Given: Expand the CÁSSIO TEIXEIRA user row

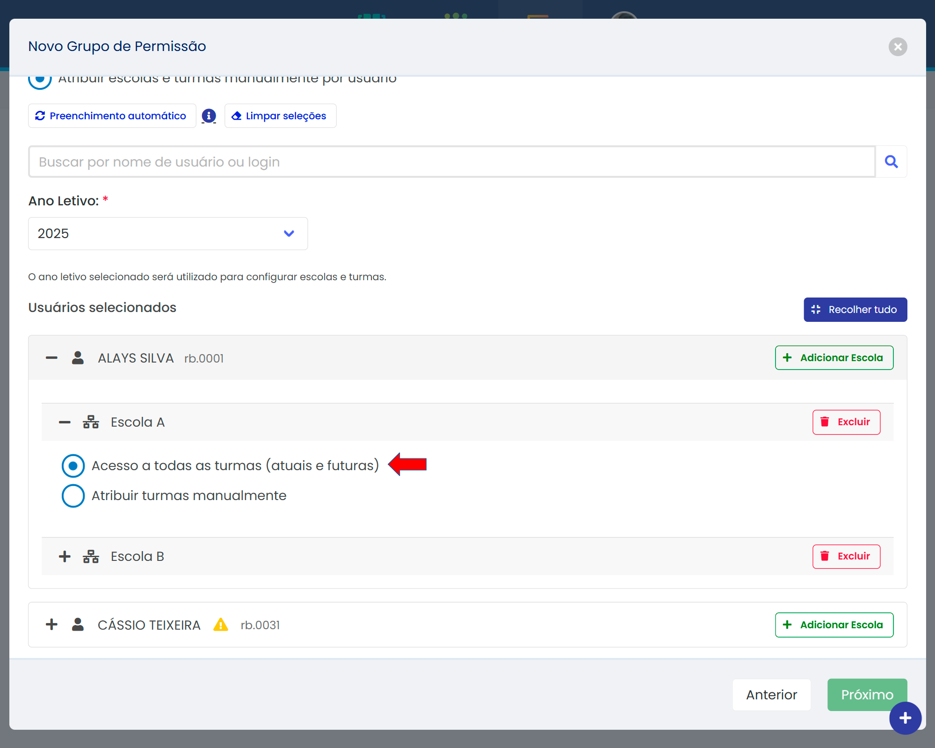Looking at the screenshot, I should (51, 625).
